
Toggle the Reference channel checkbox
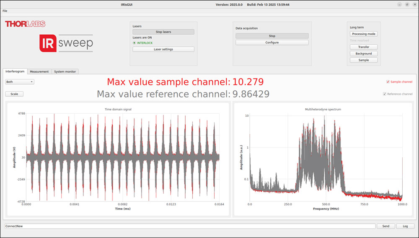385,94
